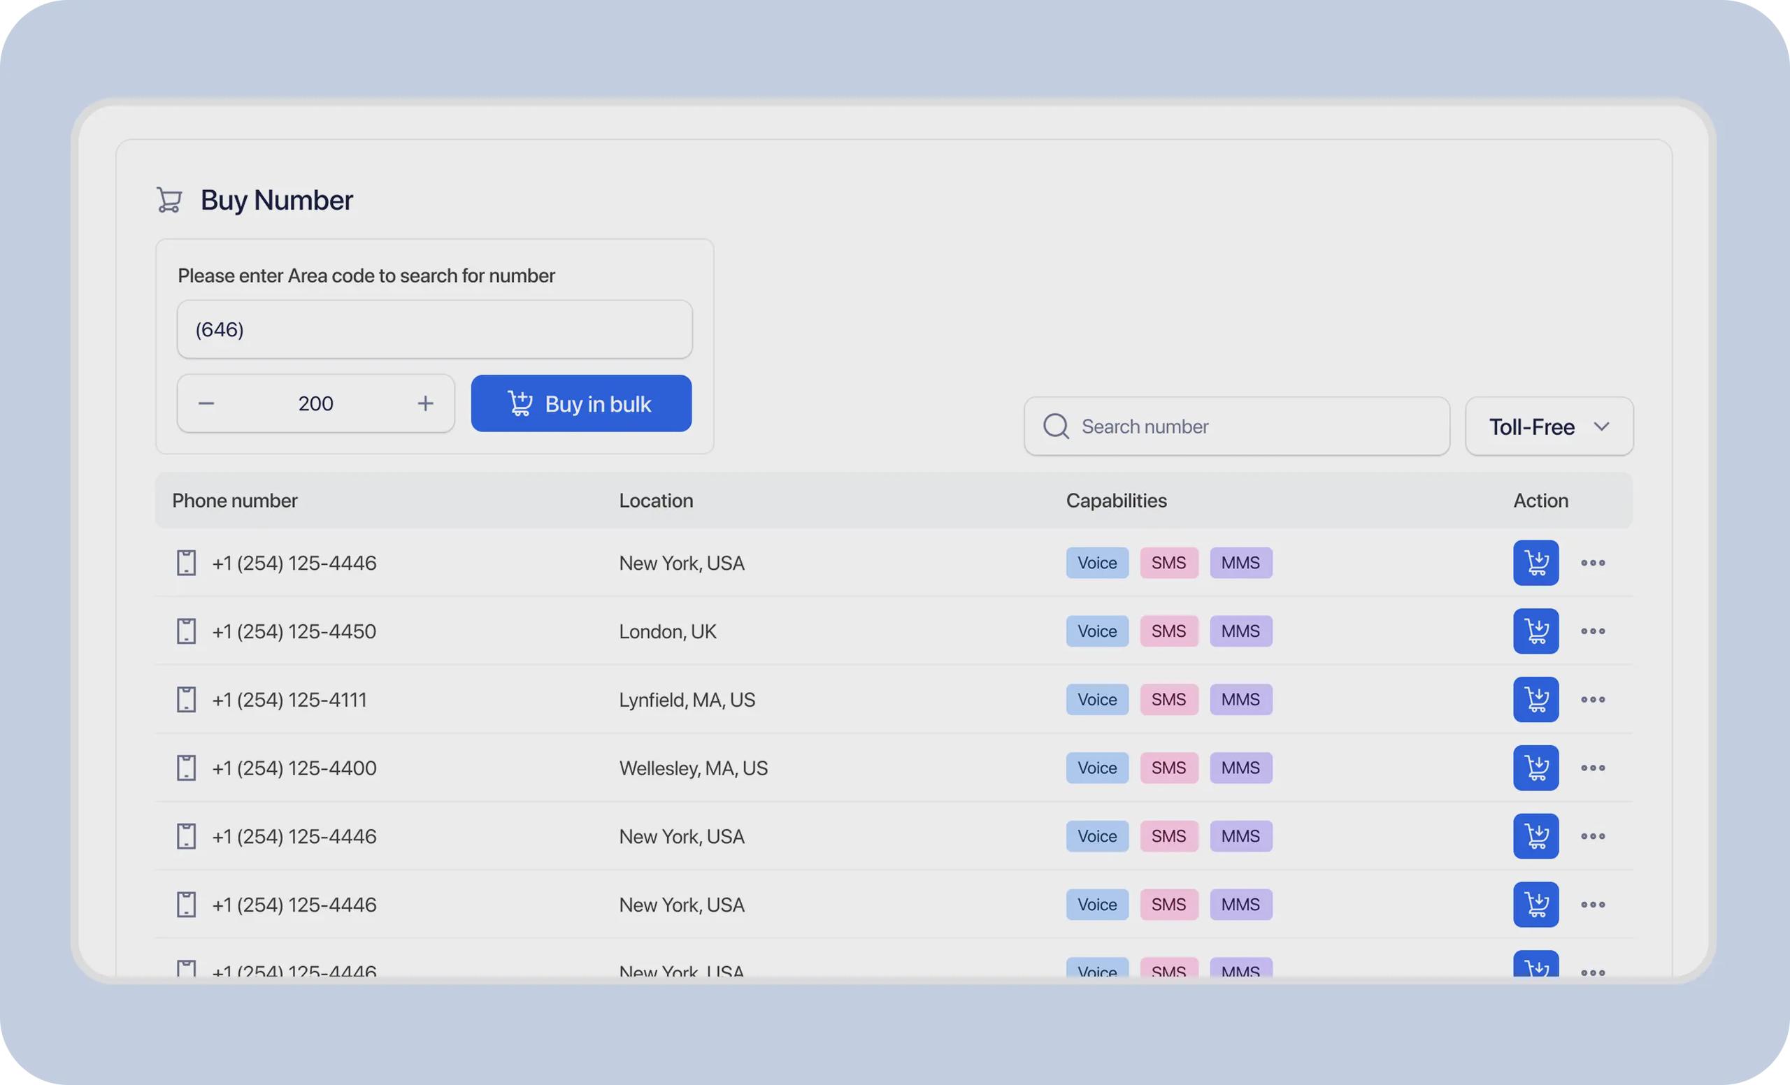Open the Toll-Free number type dropdown

pos(1549,426)
